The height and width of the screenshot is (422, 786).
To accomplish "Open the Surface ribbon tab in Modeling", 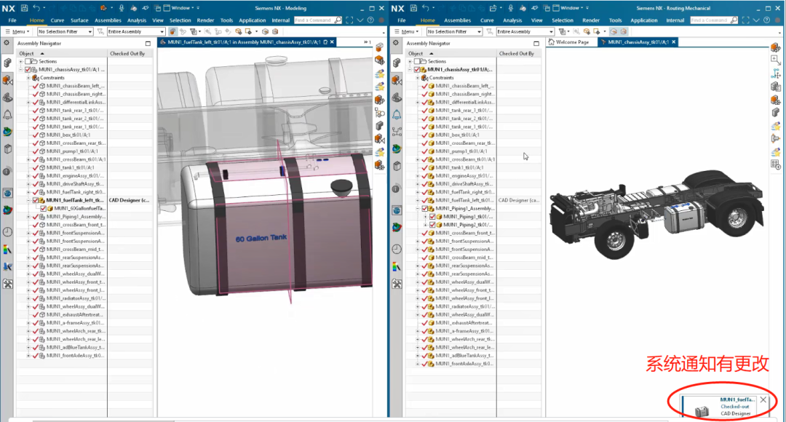I will coord(79,20).
